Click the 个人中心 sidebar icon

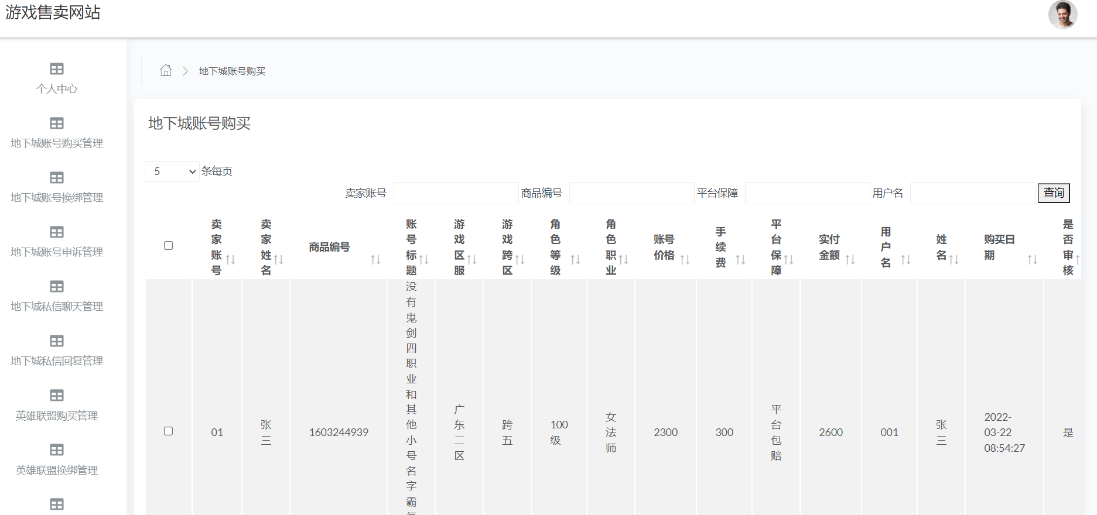click(x=57, y=69)
